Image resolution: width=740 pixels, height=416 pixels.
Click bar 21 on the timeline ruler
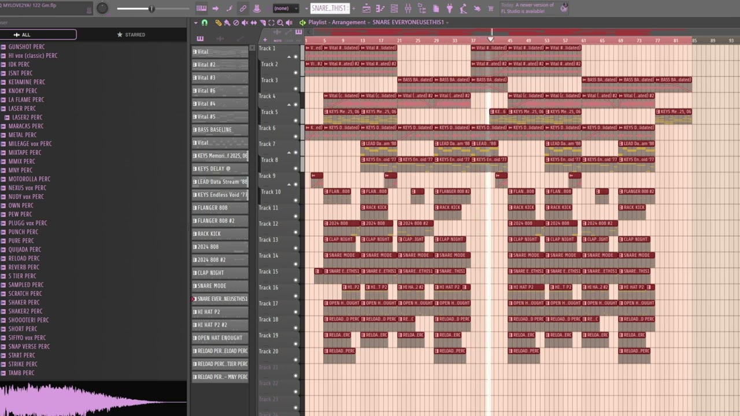click(399, 40)
